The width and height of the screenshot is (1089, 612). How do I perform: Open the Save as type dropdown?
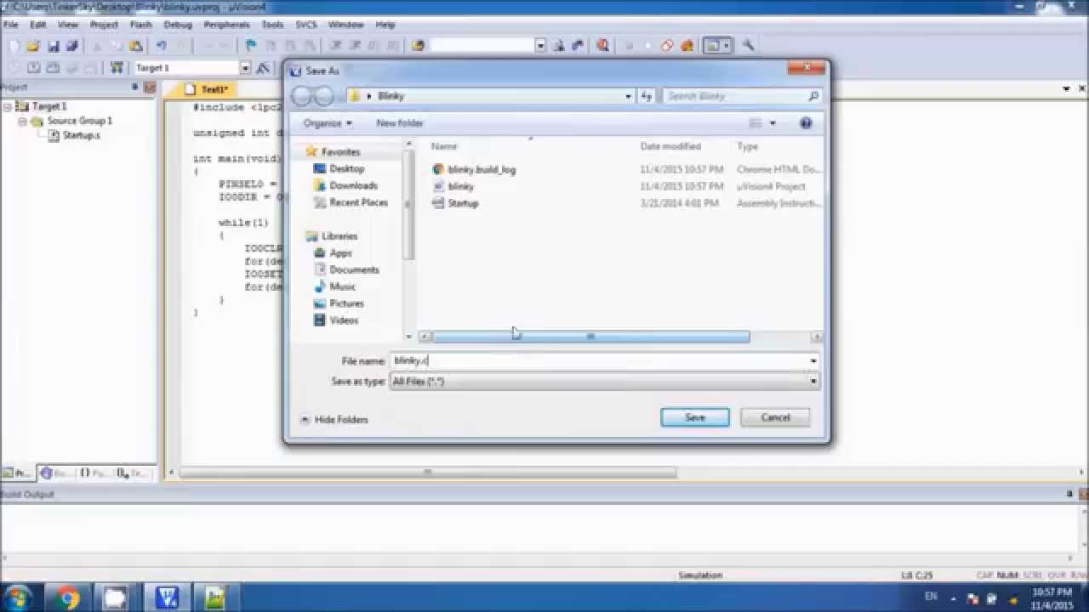[x=813, y=382]
